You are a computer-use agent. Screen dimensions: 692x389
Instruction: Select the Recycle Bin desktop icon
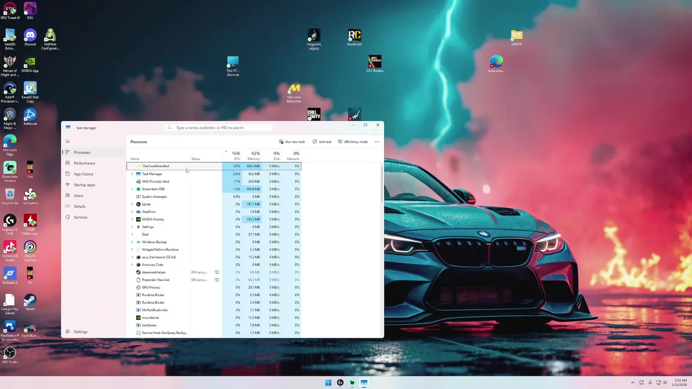pyautogui.click(x=10, y=196)
